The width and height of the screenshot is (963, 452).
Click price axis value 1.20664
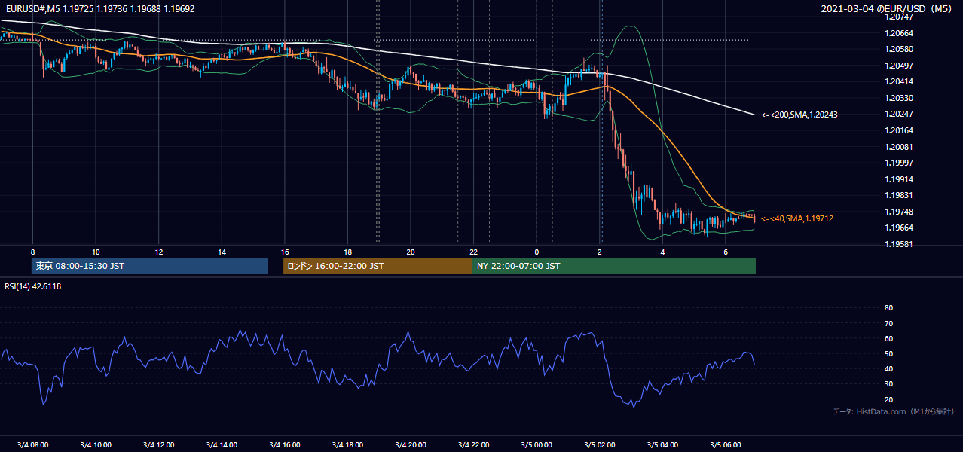coord(898,33)
